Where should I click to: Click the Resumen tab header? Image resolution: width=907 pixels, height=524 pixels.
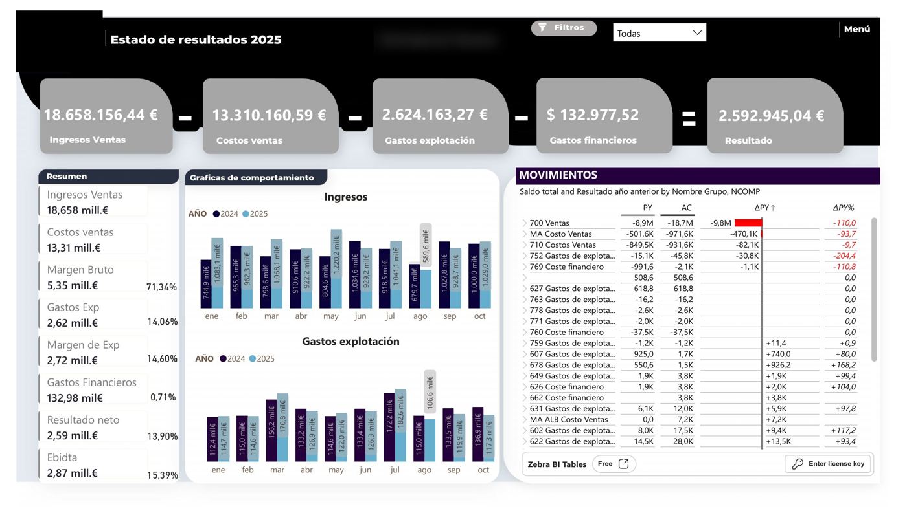pyautogui.click(x=108, y=177)
